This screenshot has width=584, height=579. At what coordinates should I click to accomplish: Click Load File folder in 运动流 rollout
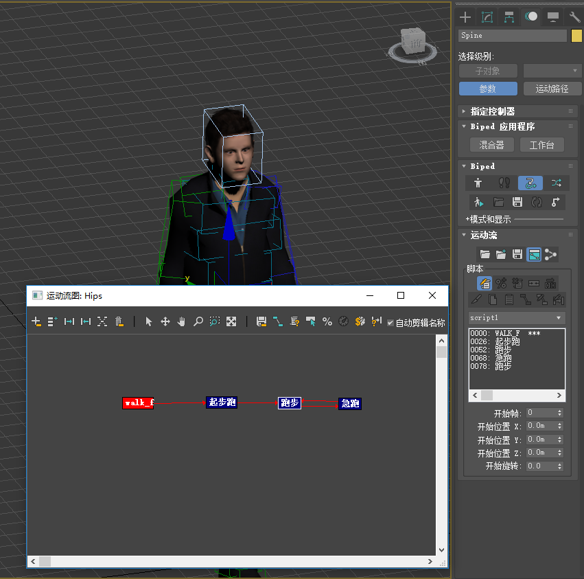click(x=485, y=255)
